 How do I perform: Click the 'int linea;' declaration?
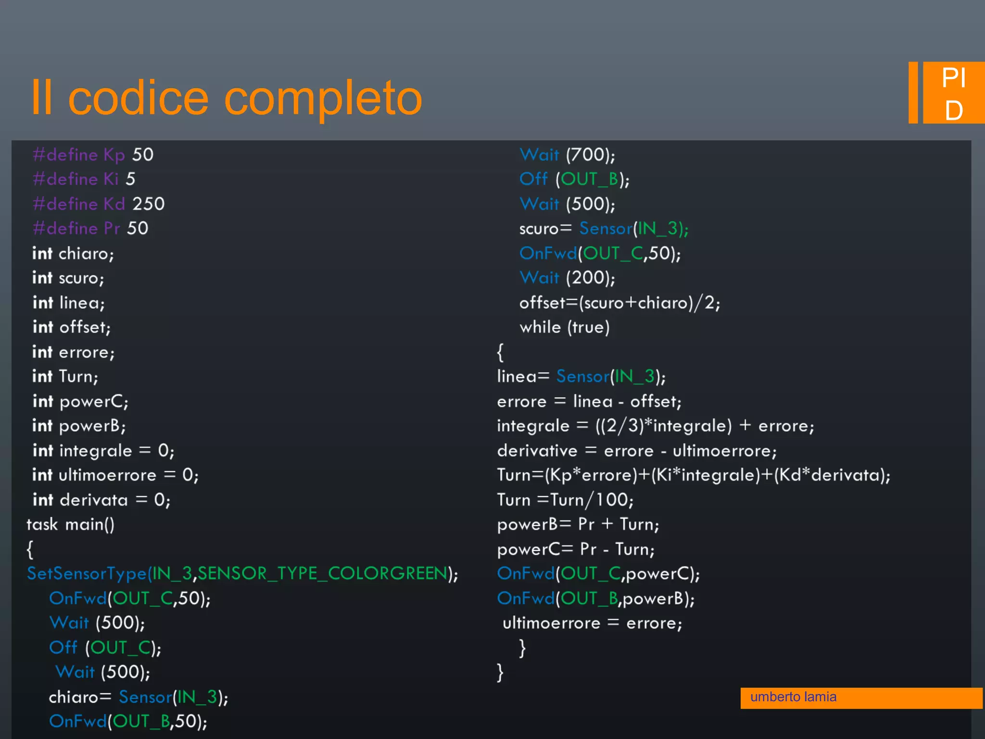click(x=69, y=303)
